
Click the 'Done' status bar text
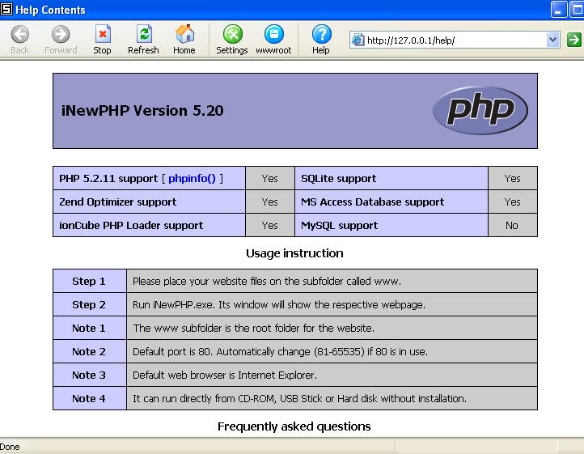(x=10, y=447)
